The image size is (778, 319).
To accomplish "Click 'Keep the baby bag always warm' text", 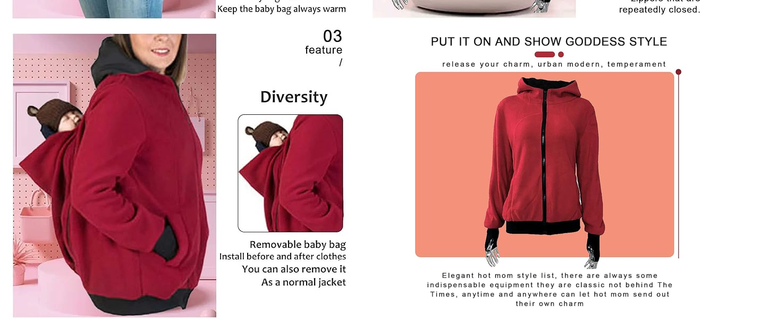I will coord(282,9).
